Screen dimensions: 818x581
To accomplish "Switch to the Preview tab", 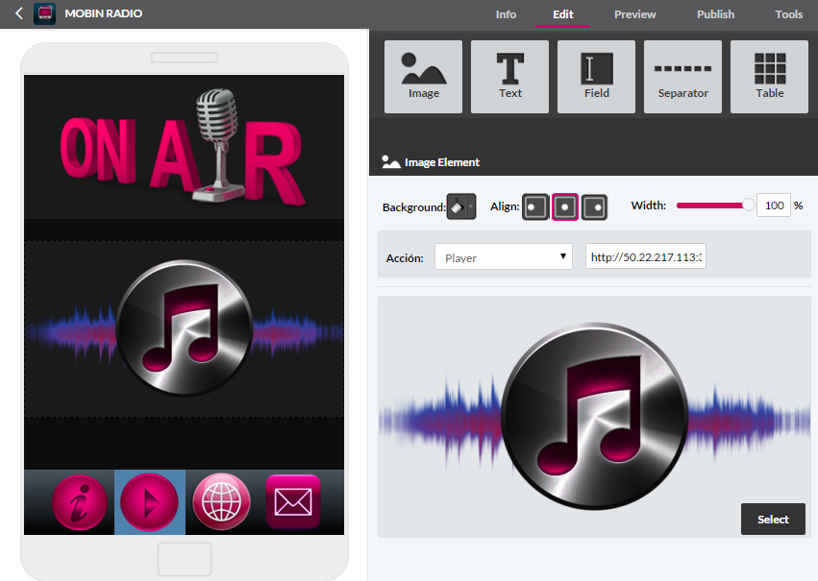I will click(634, 14).
